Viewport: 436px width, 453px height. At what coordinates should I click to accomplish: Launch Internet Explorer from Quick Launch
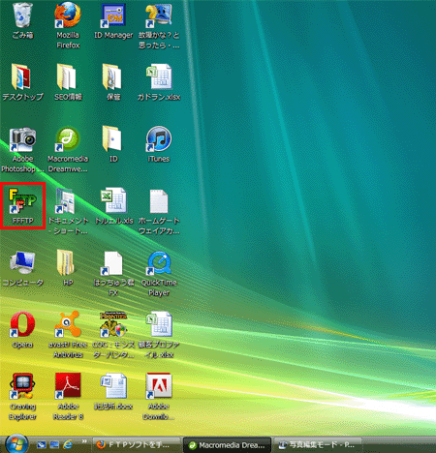tap(68, 444)
